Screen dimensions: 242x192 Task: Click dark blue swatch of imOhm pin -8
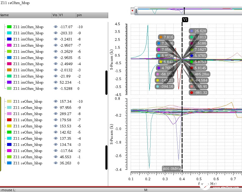coord(9,39)
